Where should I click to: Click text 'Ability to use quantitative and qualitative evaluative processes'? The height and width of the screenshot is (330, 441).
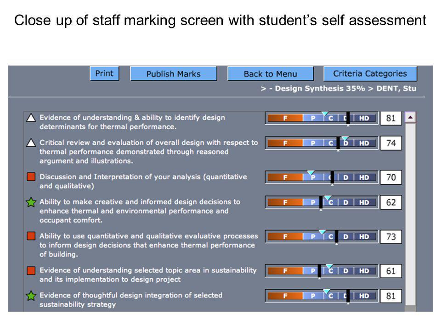tap(149, 236)
